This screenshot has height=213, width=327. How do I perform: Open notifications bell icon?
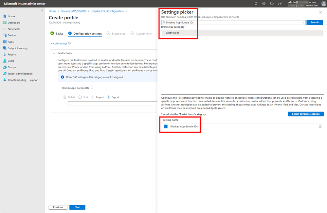coord(256,4)
